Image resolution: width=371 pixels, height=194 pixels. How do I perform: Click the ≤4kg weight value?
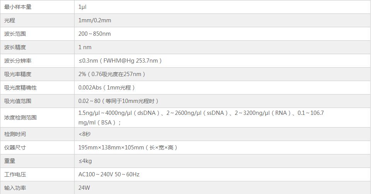coord(85,161)
